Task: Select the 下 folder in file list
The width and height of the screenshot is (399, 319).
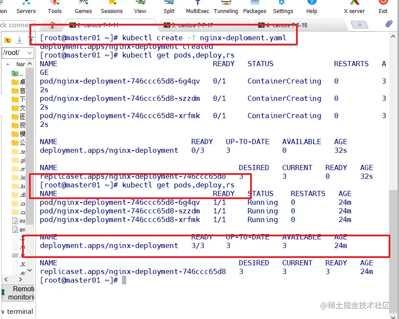Action: pos(19,99)
